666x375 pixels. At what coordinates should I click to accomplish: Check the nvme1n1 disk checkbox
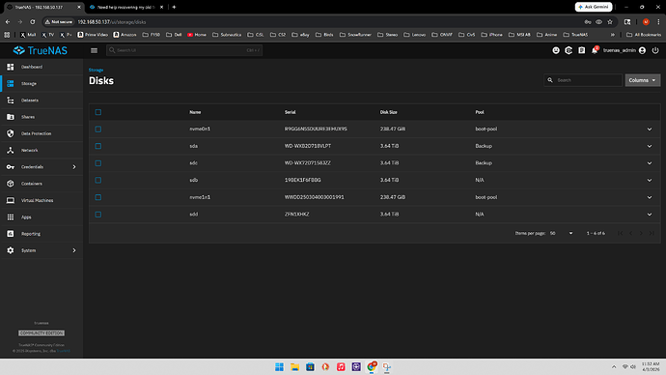(x=98, y=197)
